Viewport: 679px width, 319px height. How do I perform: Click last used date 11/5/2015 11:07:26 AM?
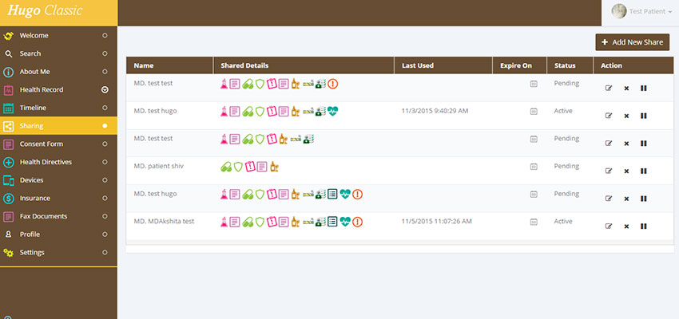pyautogui.click(x=436, y=222)
